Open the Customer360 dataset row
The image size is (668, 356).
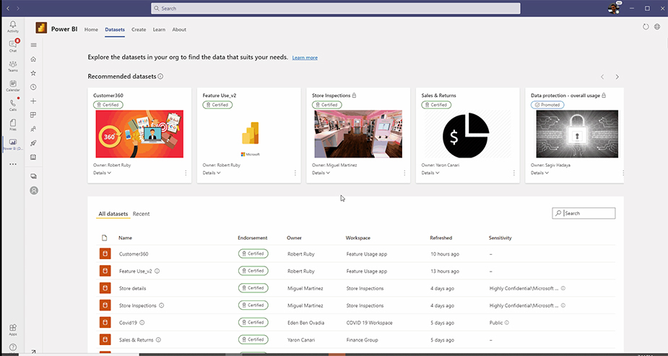pyautogui.click(x=357, y=253)
